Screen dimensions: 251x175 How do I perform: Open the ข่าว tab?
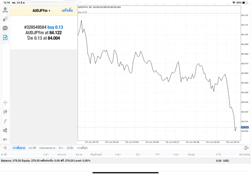[x=61, y=148]
